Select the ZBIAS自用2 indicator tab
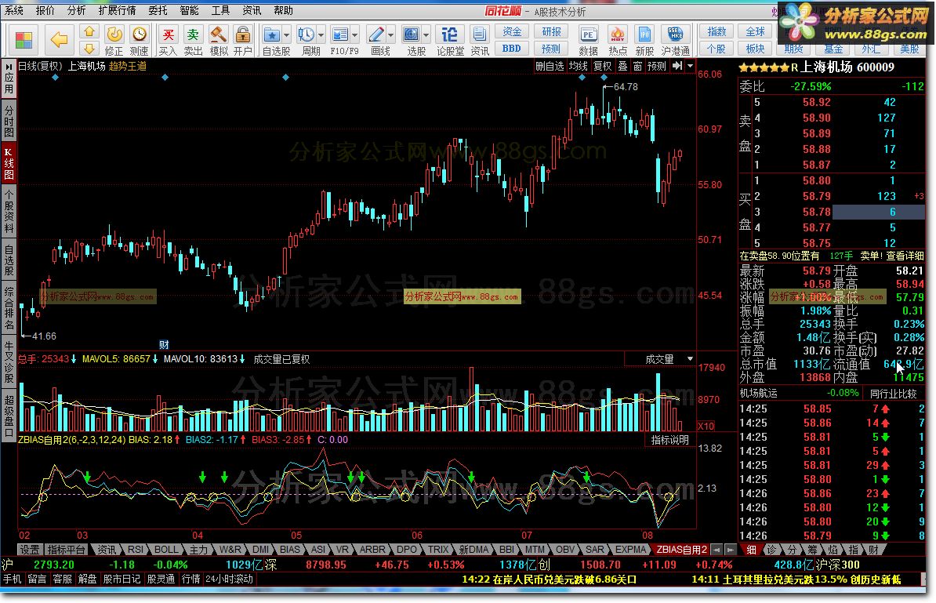 (x=681, y=549)
